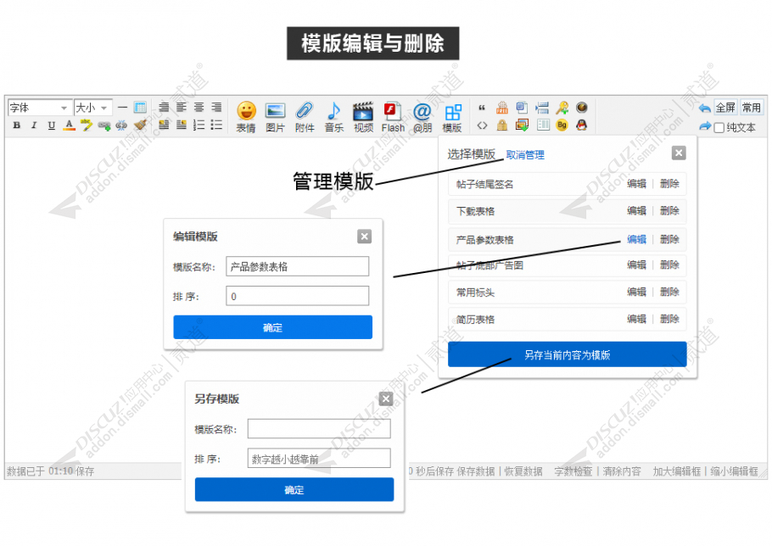772x546 pixels.
Task: Click the Bg background color icon
Action: pos(562,125)
